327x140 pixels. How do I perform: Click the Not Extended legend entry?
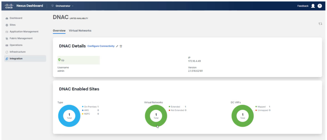point(177,110)
